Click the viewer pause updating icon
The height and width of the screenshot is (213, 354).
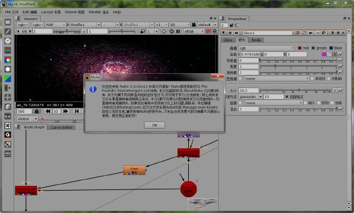point(178,31)
